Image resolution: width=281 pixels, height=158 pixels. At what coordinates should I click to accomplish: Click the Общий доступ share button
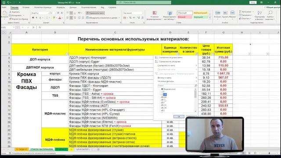[272, 7]
